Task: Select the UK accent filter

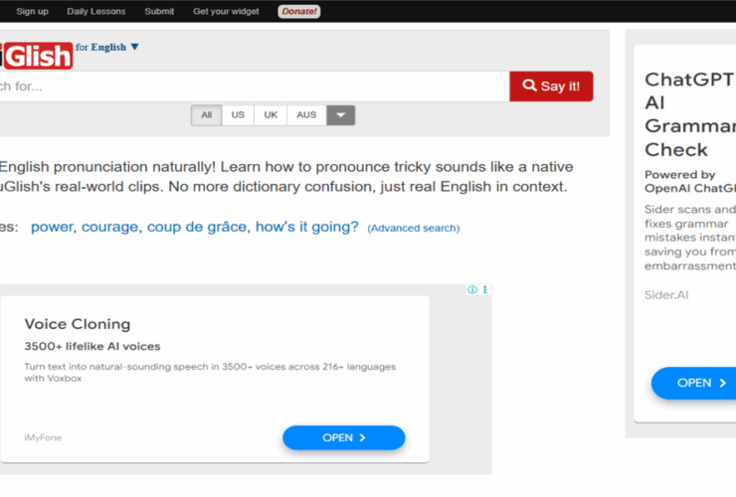Action: [271, 115]
